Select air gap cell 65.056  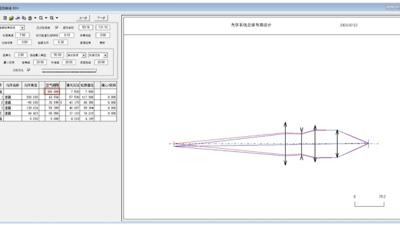point(52,113)
